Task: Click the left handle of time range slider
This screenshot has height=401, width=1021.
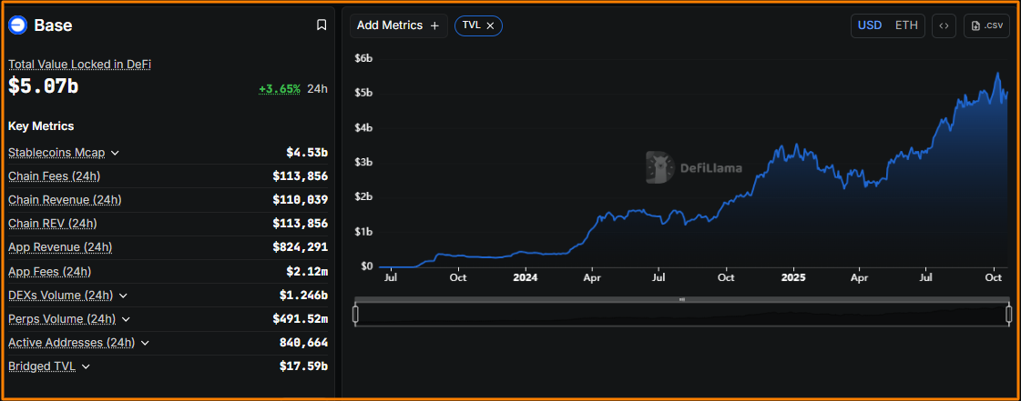Action: pyautogui.click(x=356, y=315)
